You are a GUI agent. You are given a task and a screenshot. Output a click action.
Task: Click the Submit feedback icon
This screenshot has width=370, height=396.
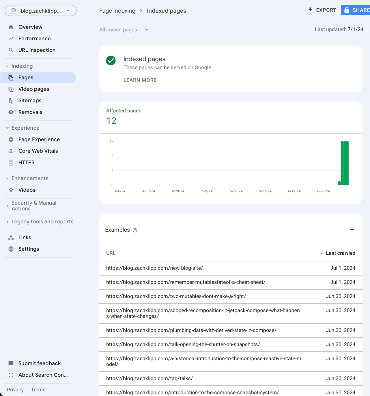click(x=11, y=363)
